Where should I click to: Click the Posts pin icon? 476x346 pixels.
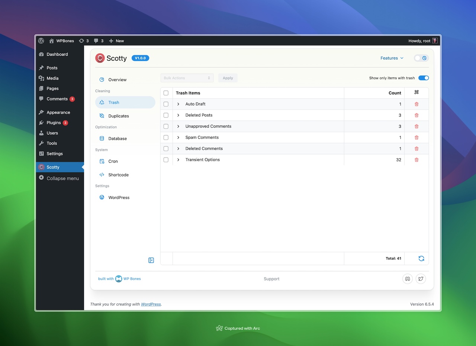(41, 68)
